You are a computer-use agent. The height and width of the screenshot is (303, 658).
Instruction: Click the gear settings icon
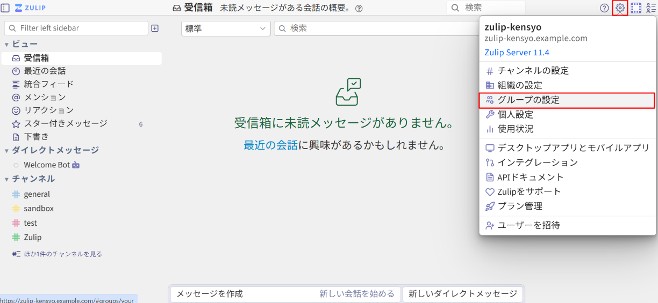point(620,8)
